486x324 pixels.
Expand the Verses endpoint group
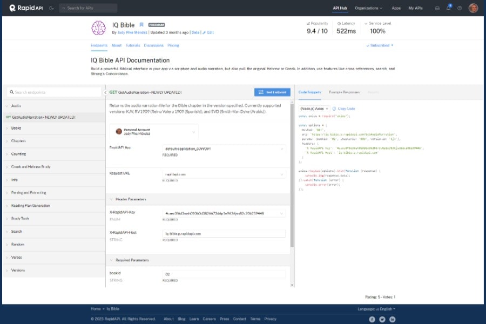pos(53,258)
